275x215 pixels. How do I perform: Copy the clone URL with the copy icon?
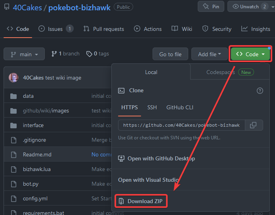[x=254, y=125]
